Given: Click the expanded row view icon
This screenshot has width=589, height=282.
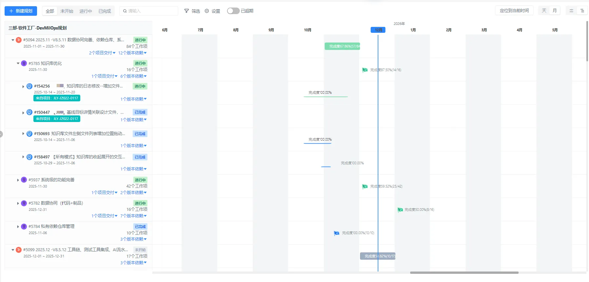Looking at the screenshot, I should 582,11.
